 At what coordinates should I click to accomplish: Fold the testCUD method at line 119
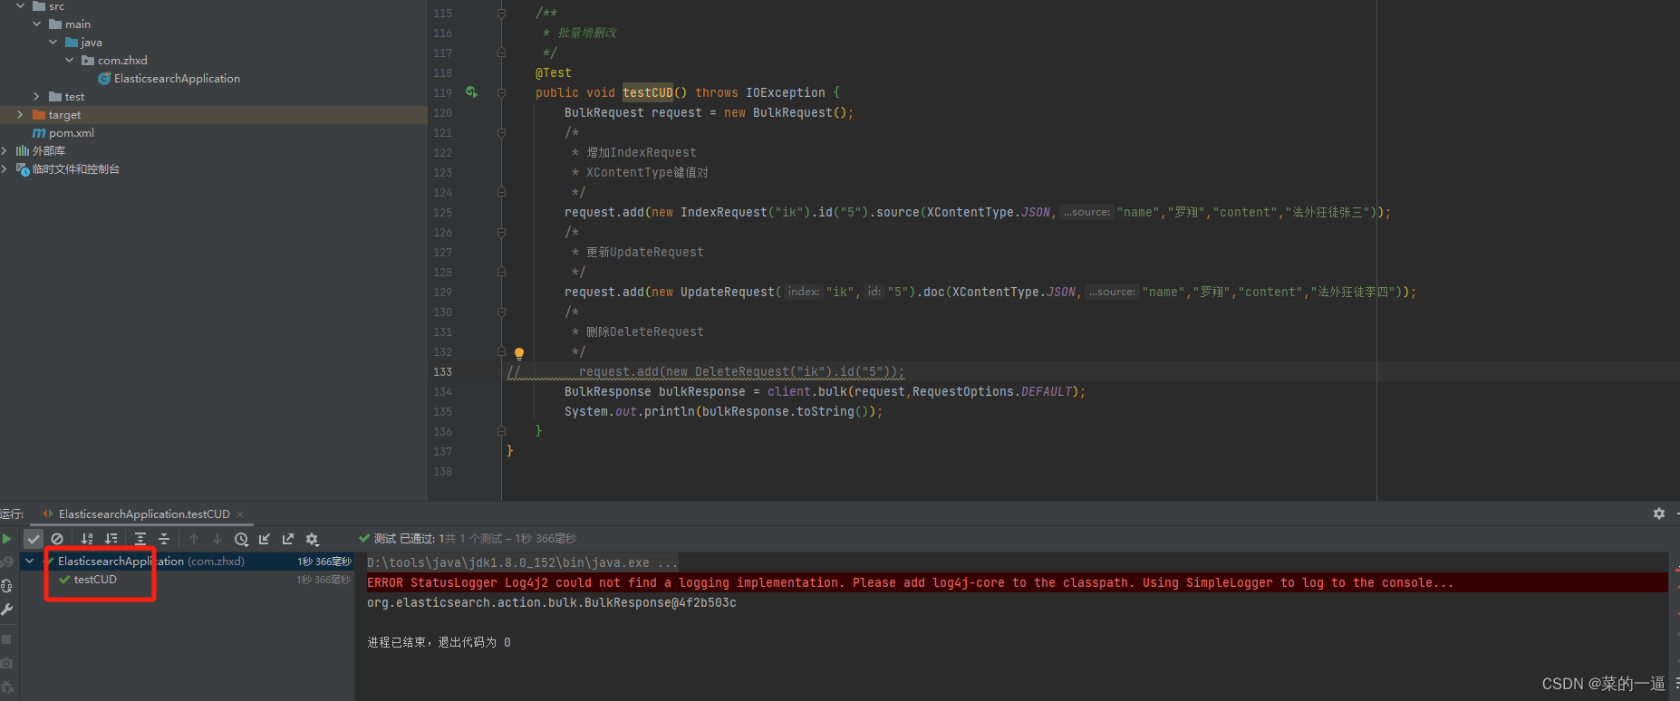tap(501, 92)
